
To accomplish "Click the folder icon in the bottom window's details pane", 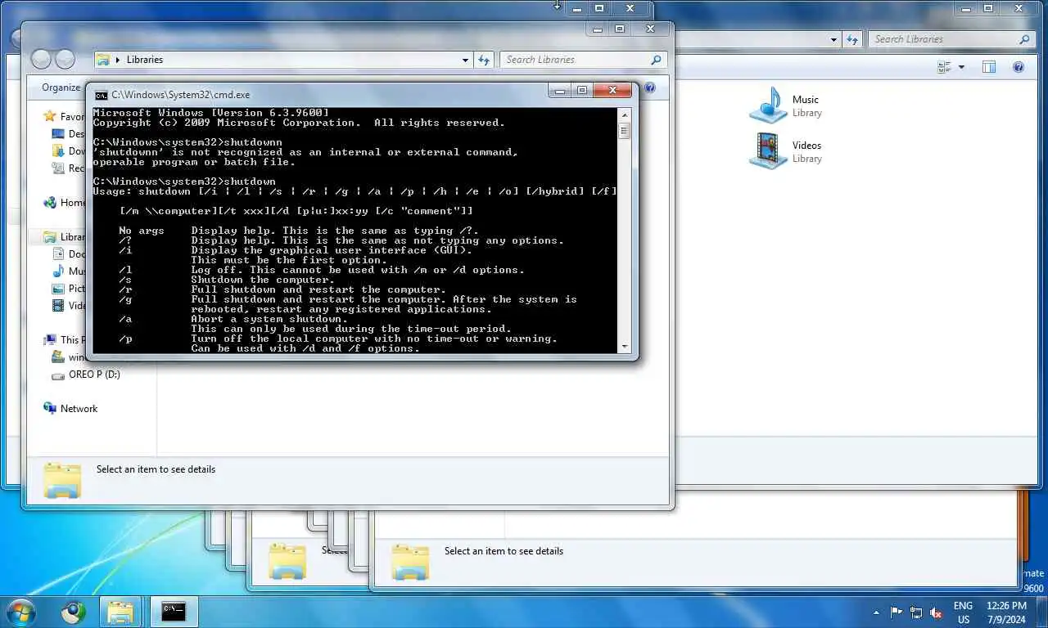I will point(410,563).
